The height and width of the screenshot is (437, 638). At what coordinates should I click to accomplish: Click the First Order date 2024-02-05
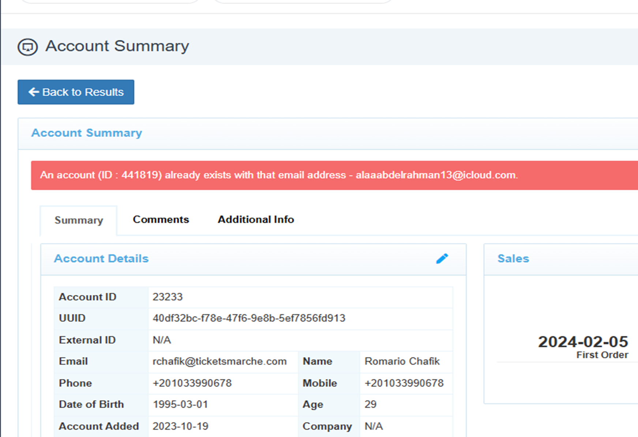click(x=583, y=342)
